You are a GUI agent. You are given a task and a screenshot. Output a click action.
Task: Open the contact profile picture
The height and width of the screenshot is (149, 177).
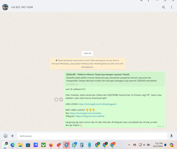[5, 7]
